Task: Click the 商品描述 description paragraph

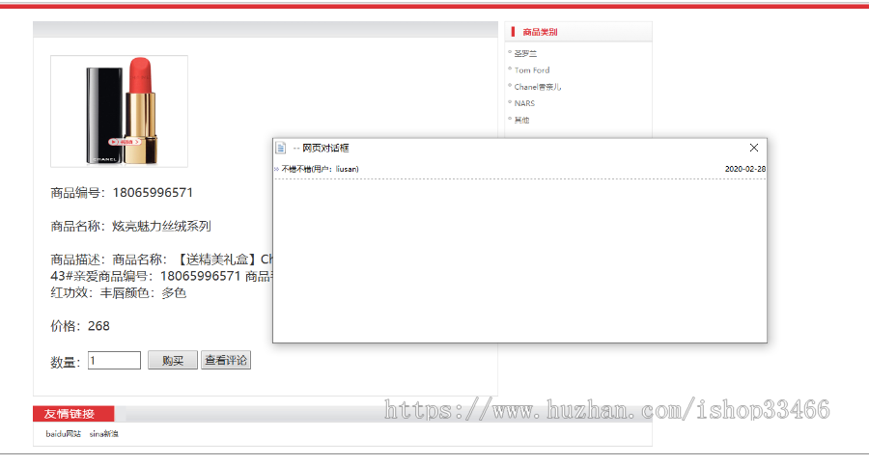Action: click(x=161, y=276)
